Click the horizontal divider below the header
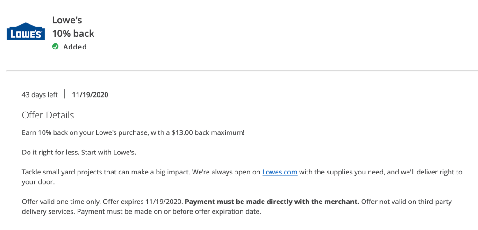The width and height of the screenshot is (478, 230). click(242, 71)
